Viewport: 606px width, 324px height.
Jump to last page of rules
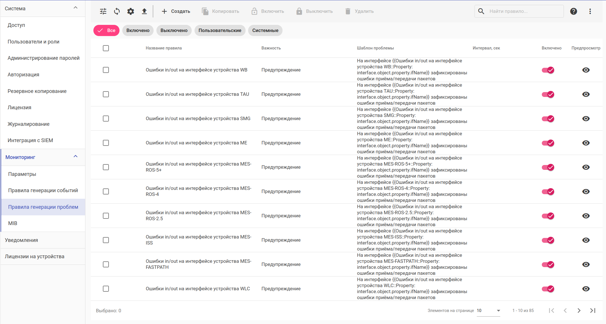593,311
